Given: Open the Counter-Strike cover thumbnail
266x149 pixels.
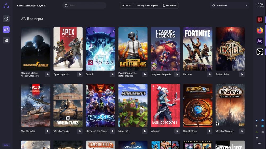Looking at the screenshot, I should coord(36,49).
